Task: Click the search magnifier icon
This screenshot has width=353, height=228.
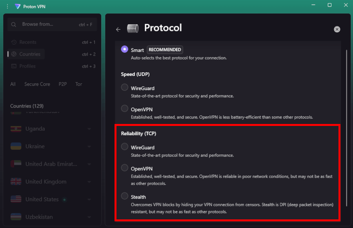Action: pos(13,24)
